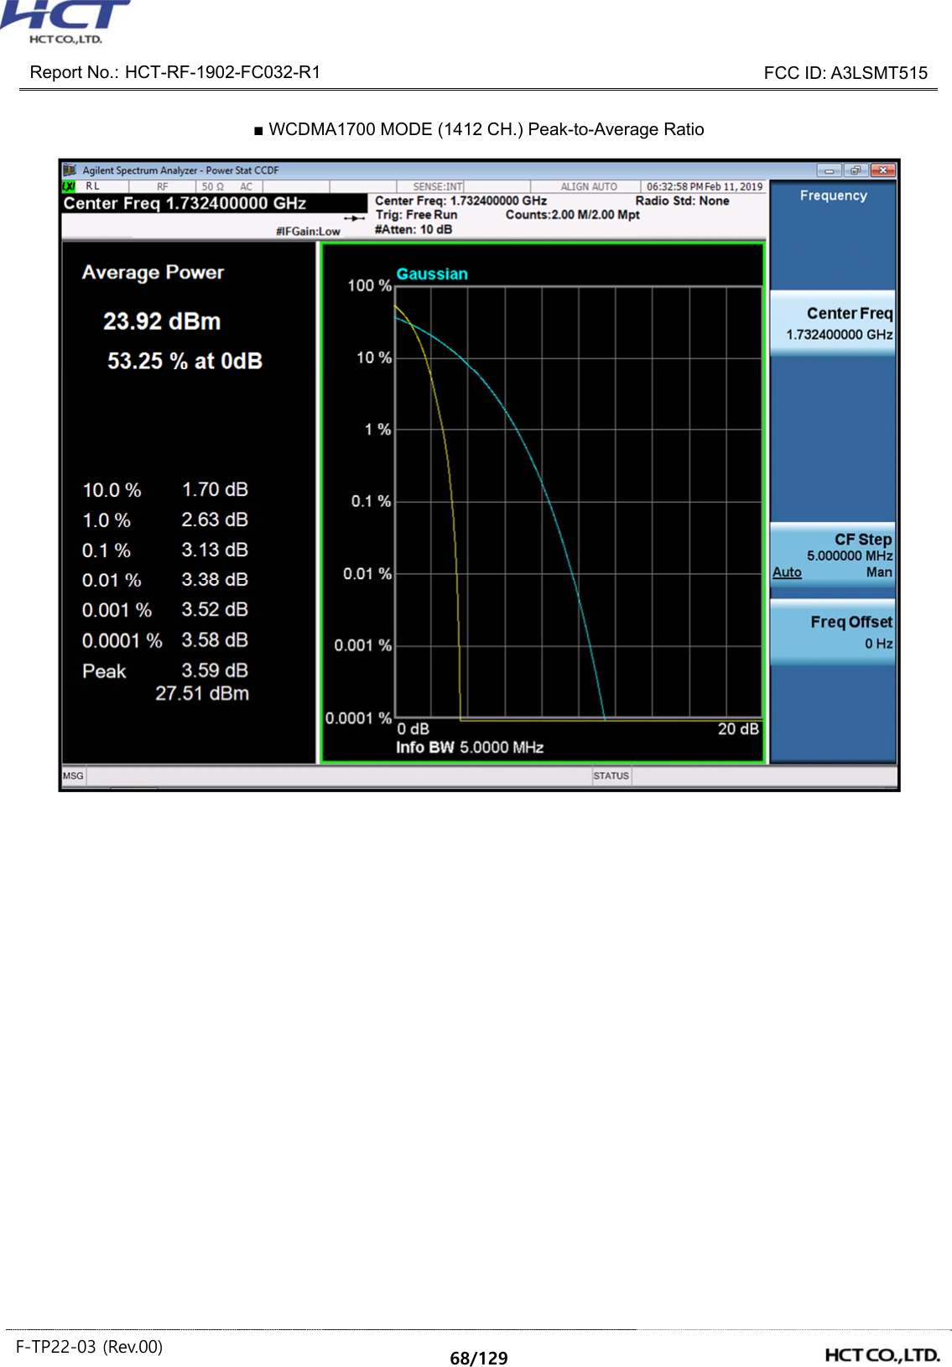Viewport: 952px width, 1367px height.
Task: Click the Gaussian trace legend label
Action: 432,274
